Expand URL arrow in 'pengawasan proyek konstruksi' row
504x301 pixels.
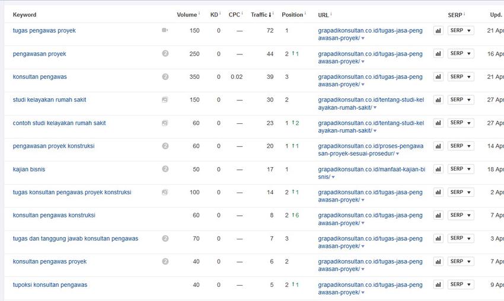398,154
